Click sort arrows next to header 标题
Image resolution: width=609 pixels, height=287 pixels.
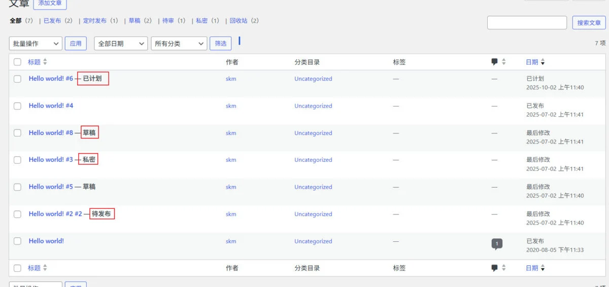pyautogui.click(x=45, y=62)
